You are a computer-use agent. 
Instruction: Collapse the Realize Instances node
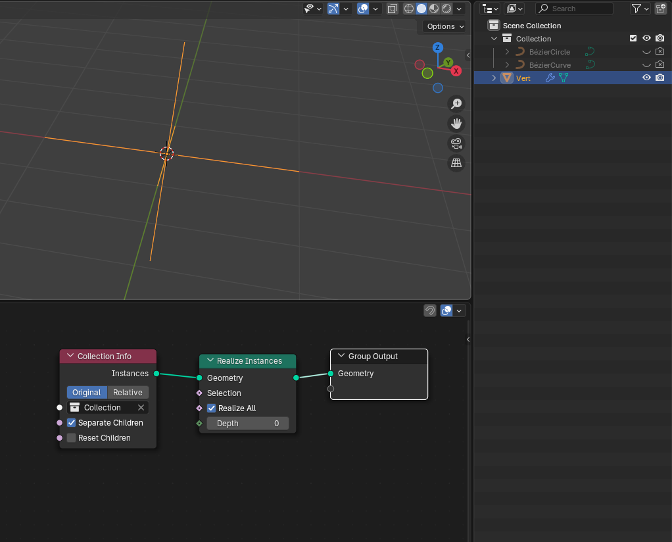click(x=210, y=360)
